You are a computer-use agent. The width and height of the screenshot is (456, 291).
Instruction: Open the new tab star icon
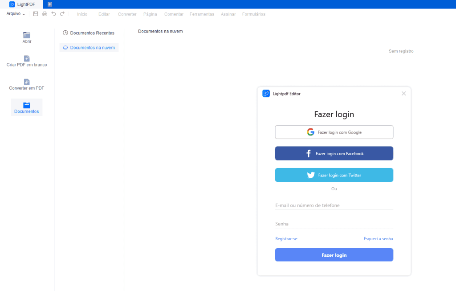(x=50, y=4)
